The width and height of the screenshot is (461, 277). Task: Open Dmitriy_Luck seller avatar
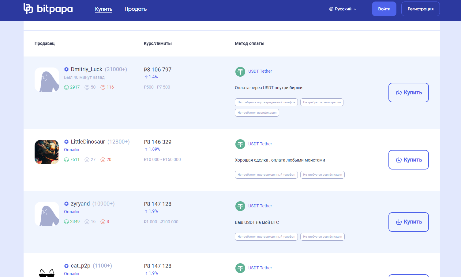coord(47,80)
